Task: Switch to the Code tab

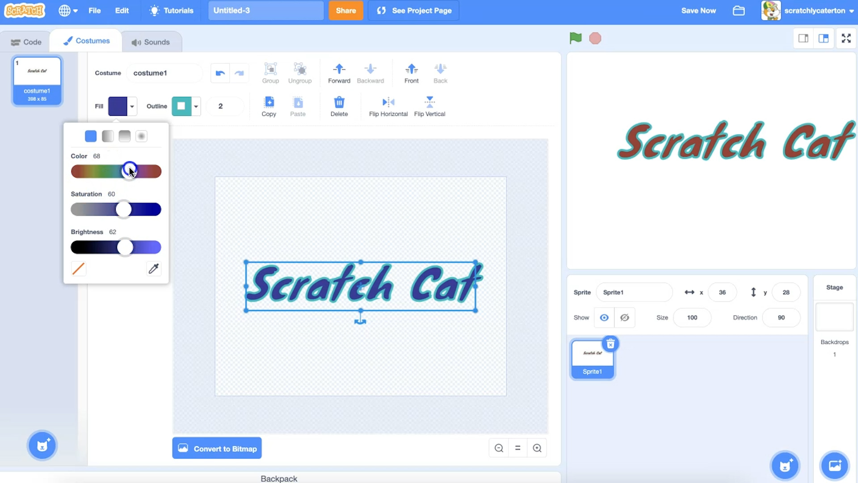Action: point(26,42)
